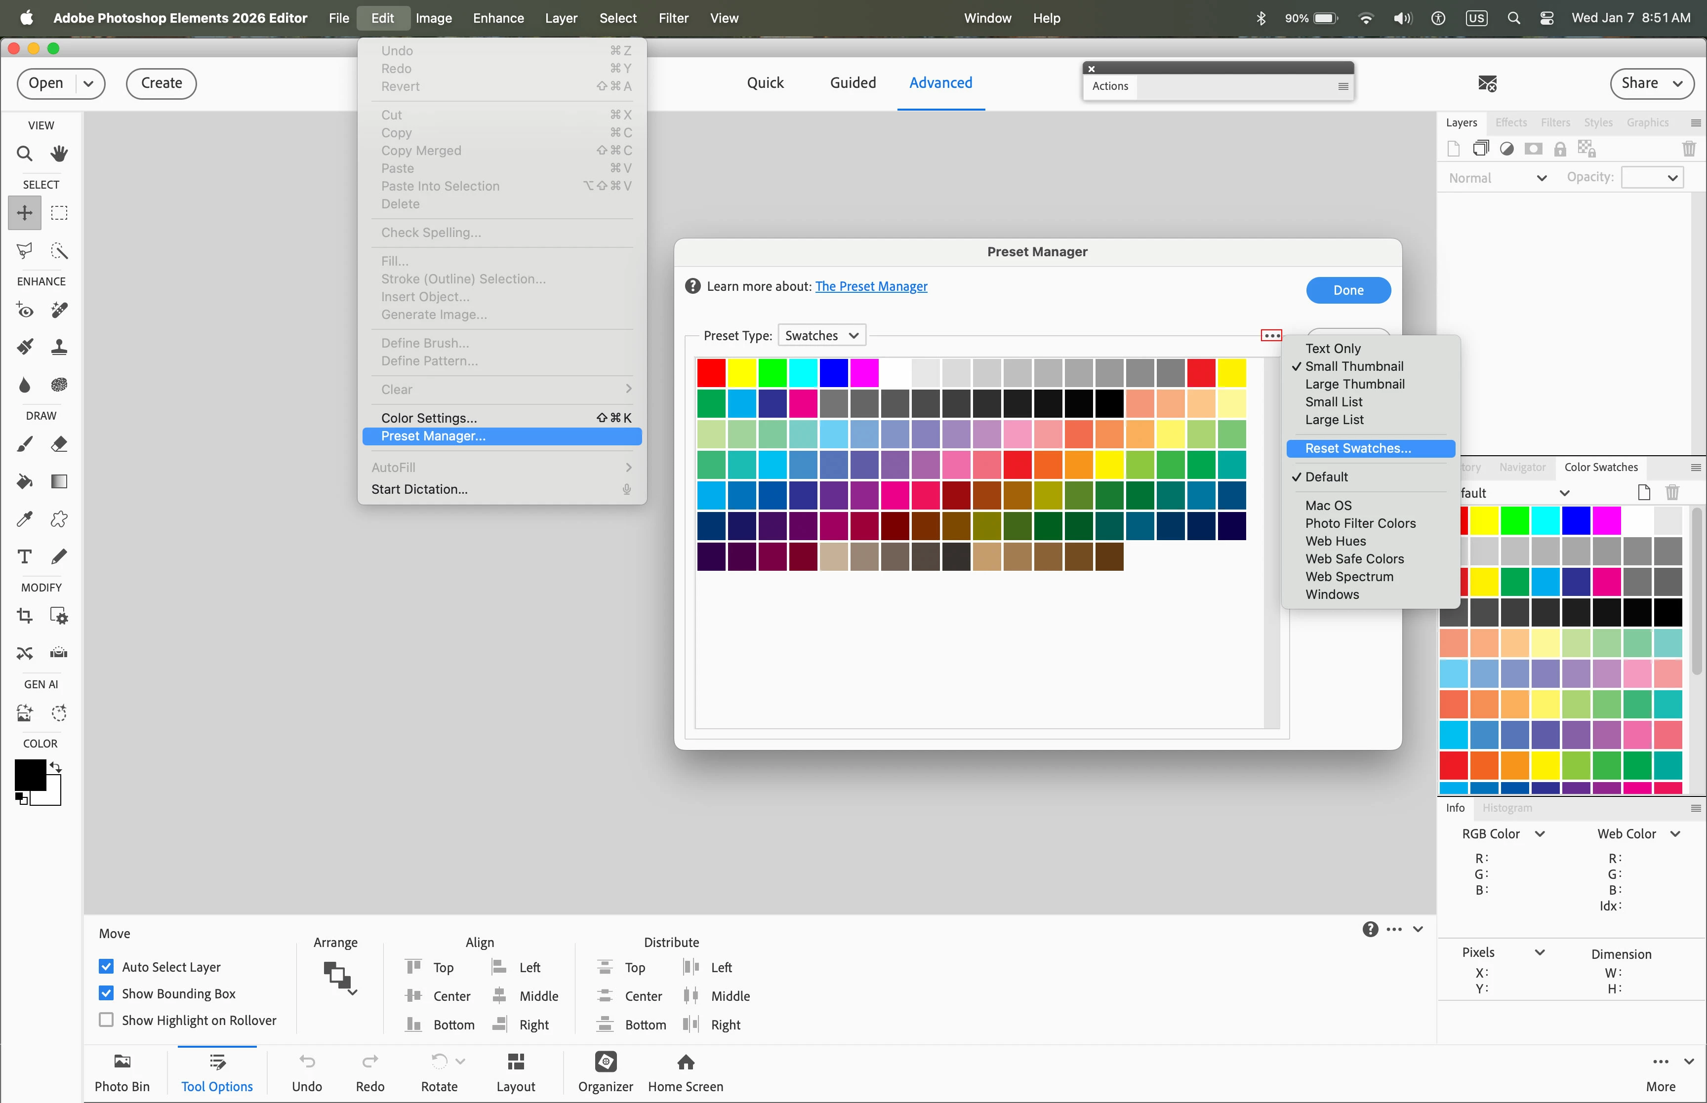Select Web Safe Colors swatch library

(1354, 559)
